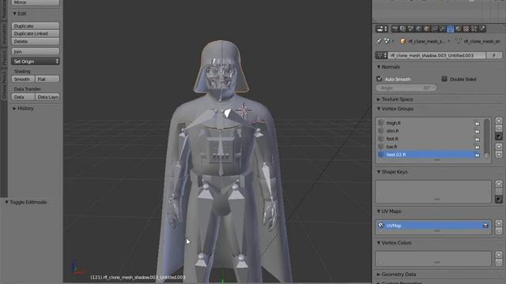Open the Render Layers properties tab
Viewport: 506px width, 284px height.
(402, 29)
